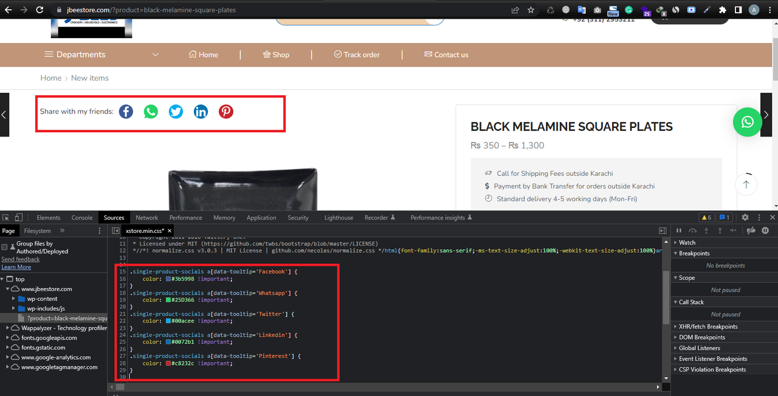Open DevTools customize three-dot menu
The width and height of the screenshot is (778, 396).
pos(759,217)
